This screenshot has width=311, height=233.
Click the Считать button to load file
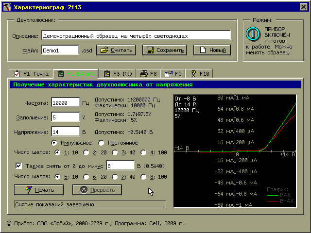[116, 50]
